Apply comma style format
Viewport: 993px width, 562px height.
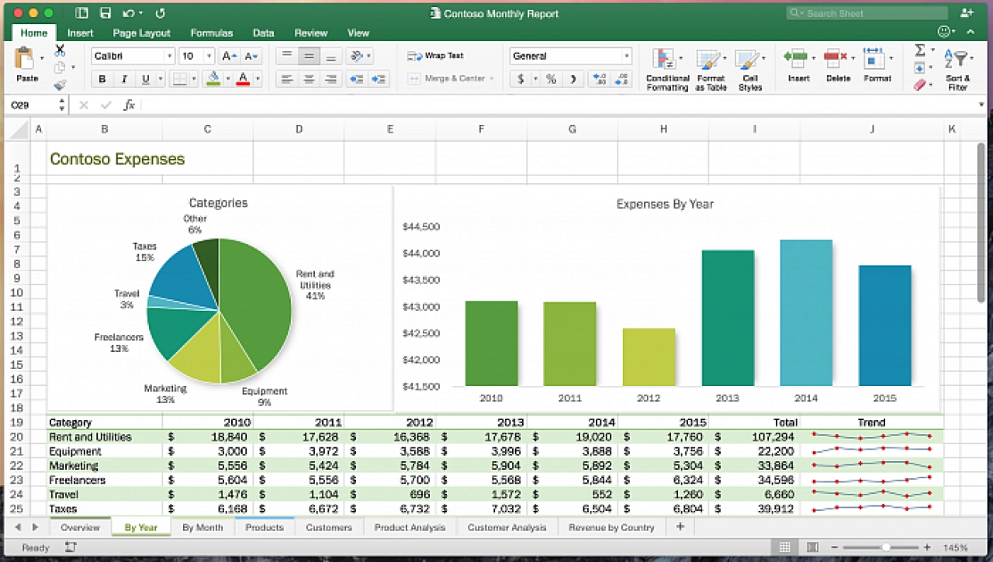(573, 79)
